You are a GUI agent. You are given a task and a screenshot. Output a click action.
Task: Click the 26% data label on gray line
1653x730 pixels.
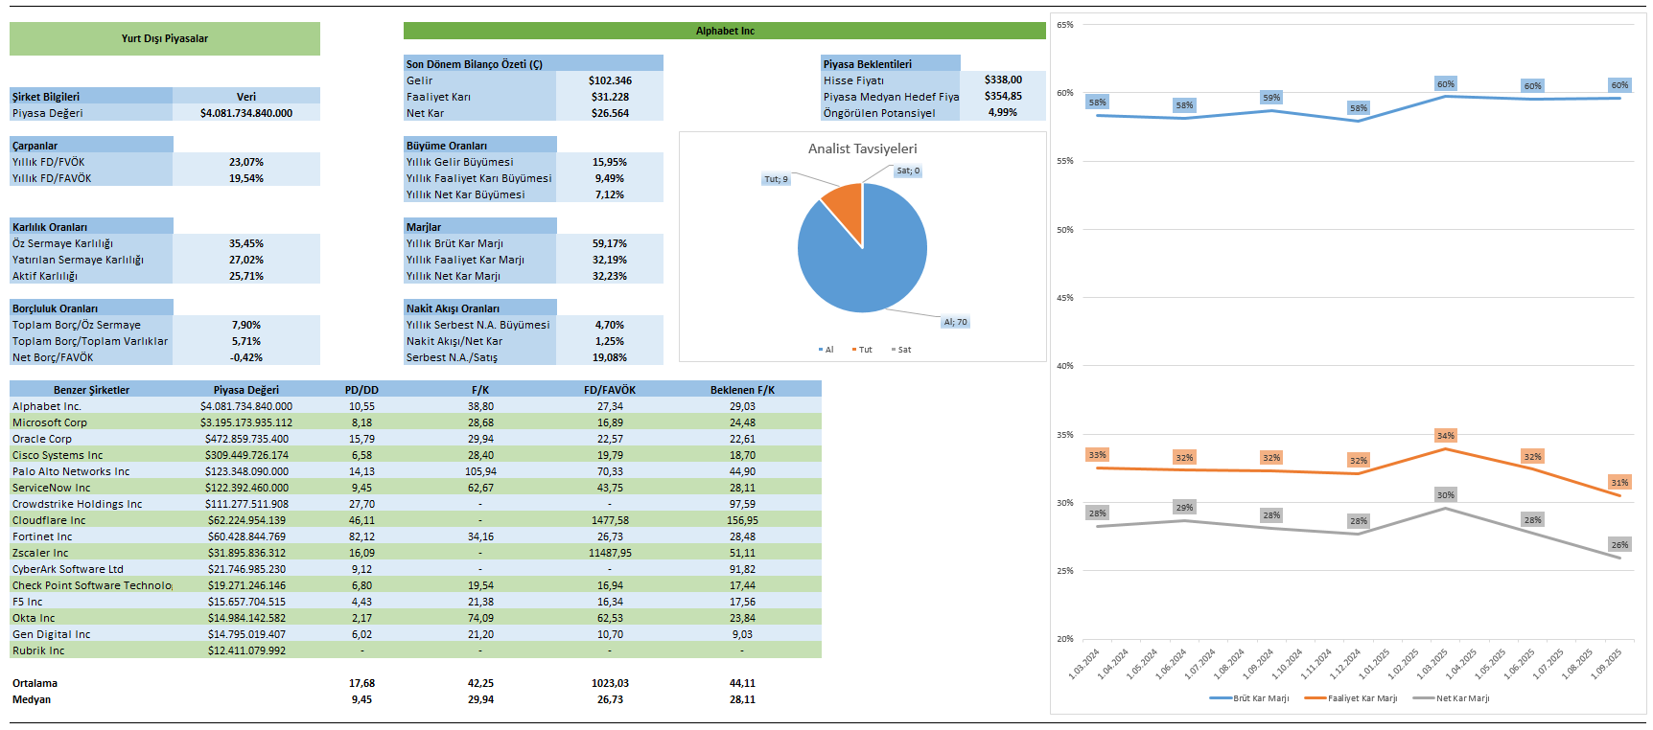[x=1619, y=544]
